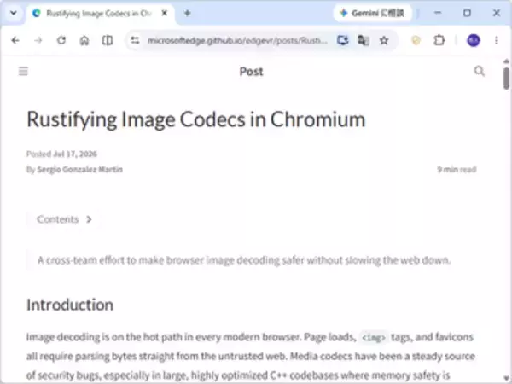Viewport: 512px width, 384px height.
Task: Click the scrollbar down arrow
Action: tap(506, 379)
